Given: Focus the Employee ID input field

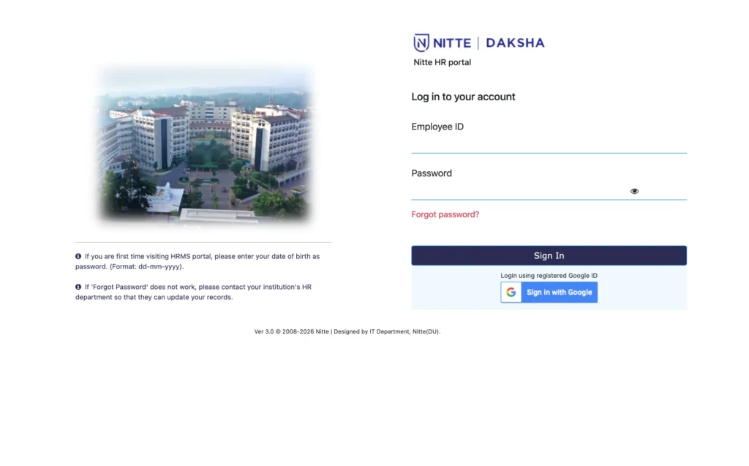Looking at the screenshot, I should tap(549, 144).
